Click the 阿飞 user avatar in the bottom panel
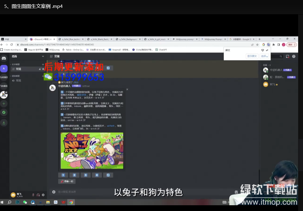Viewport: 303px width, 211px height. point(13,195)
